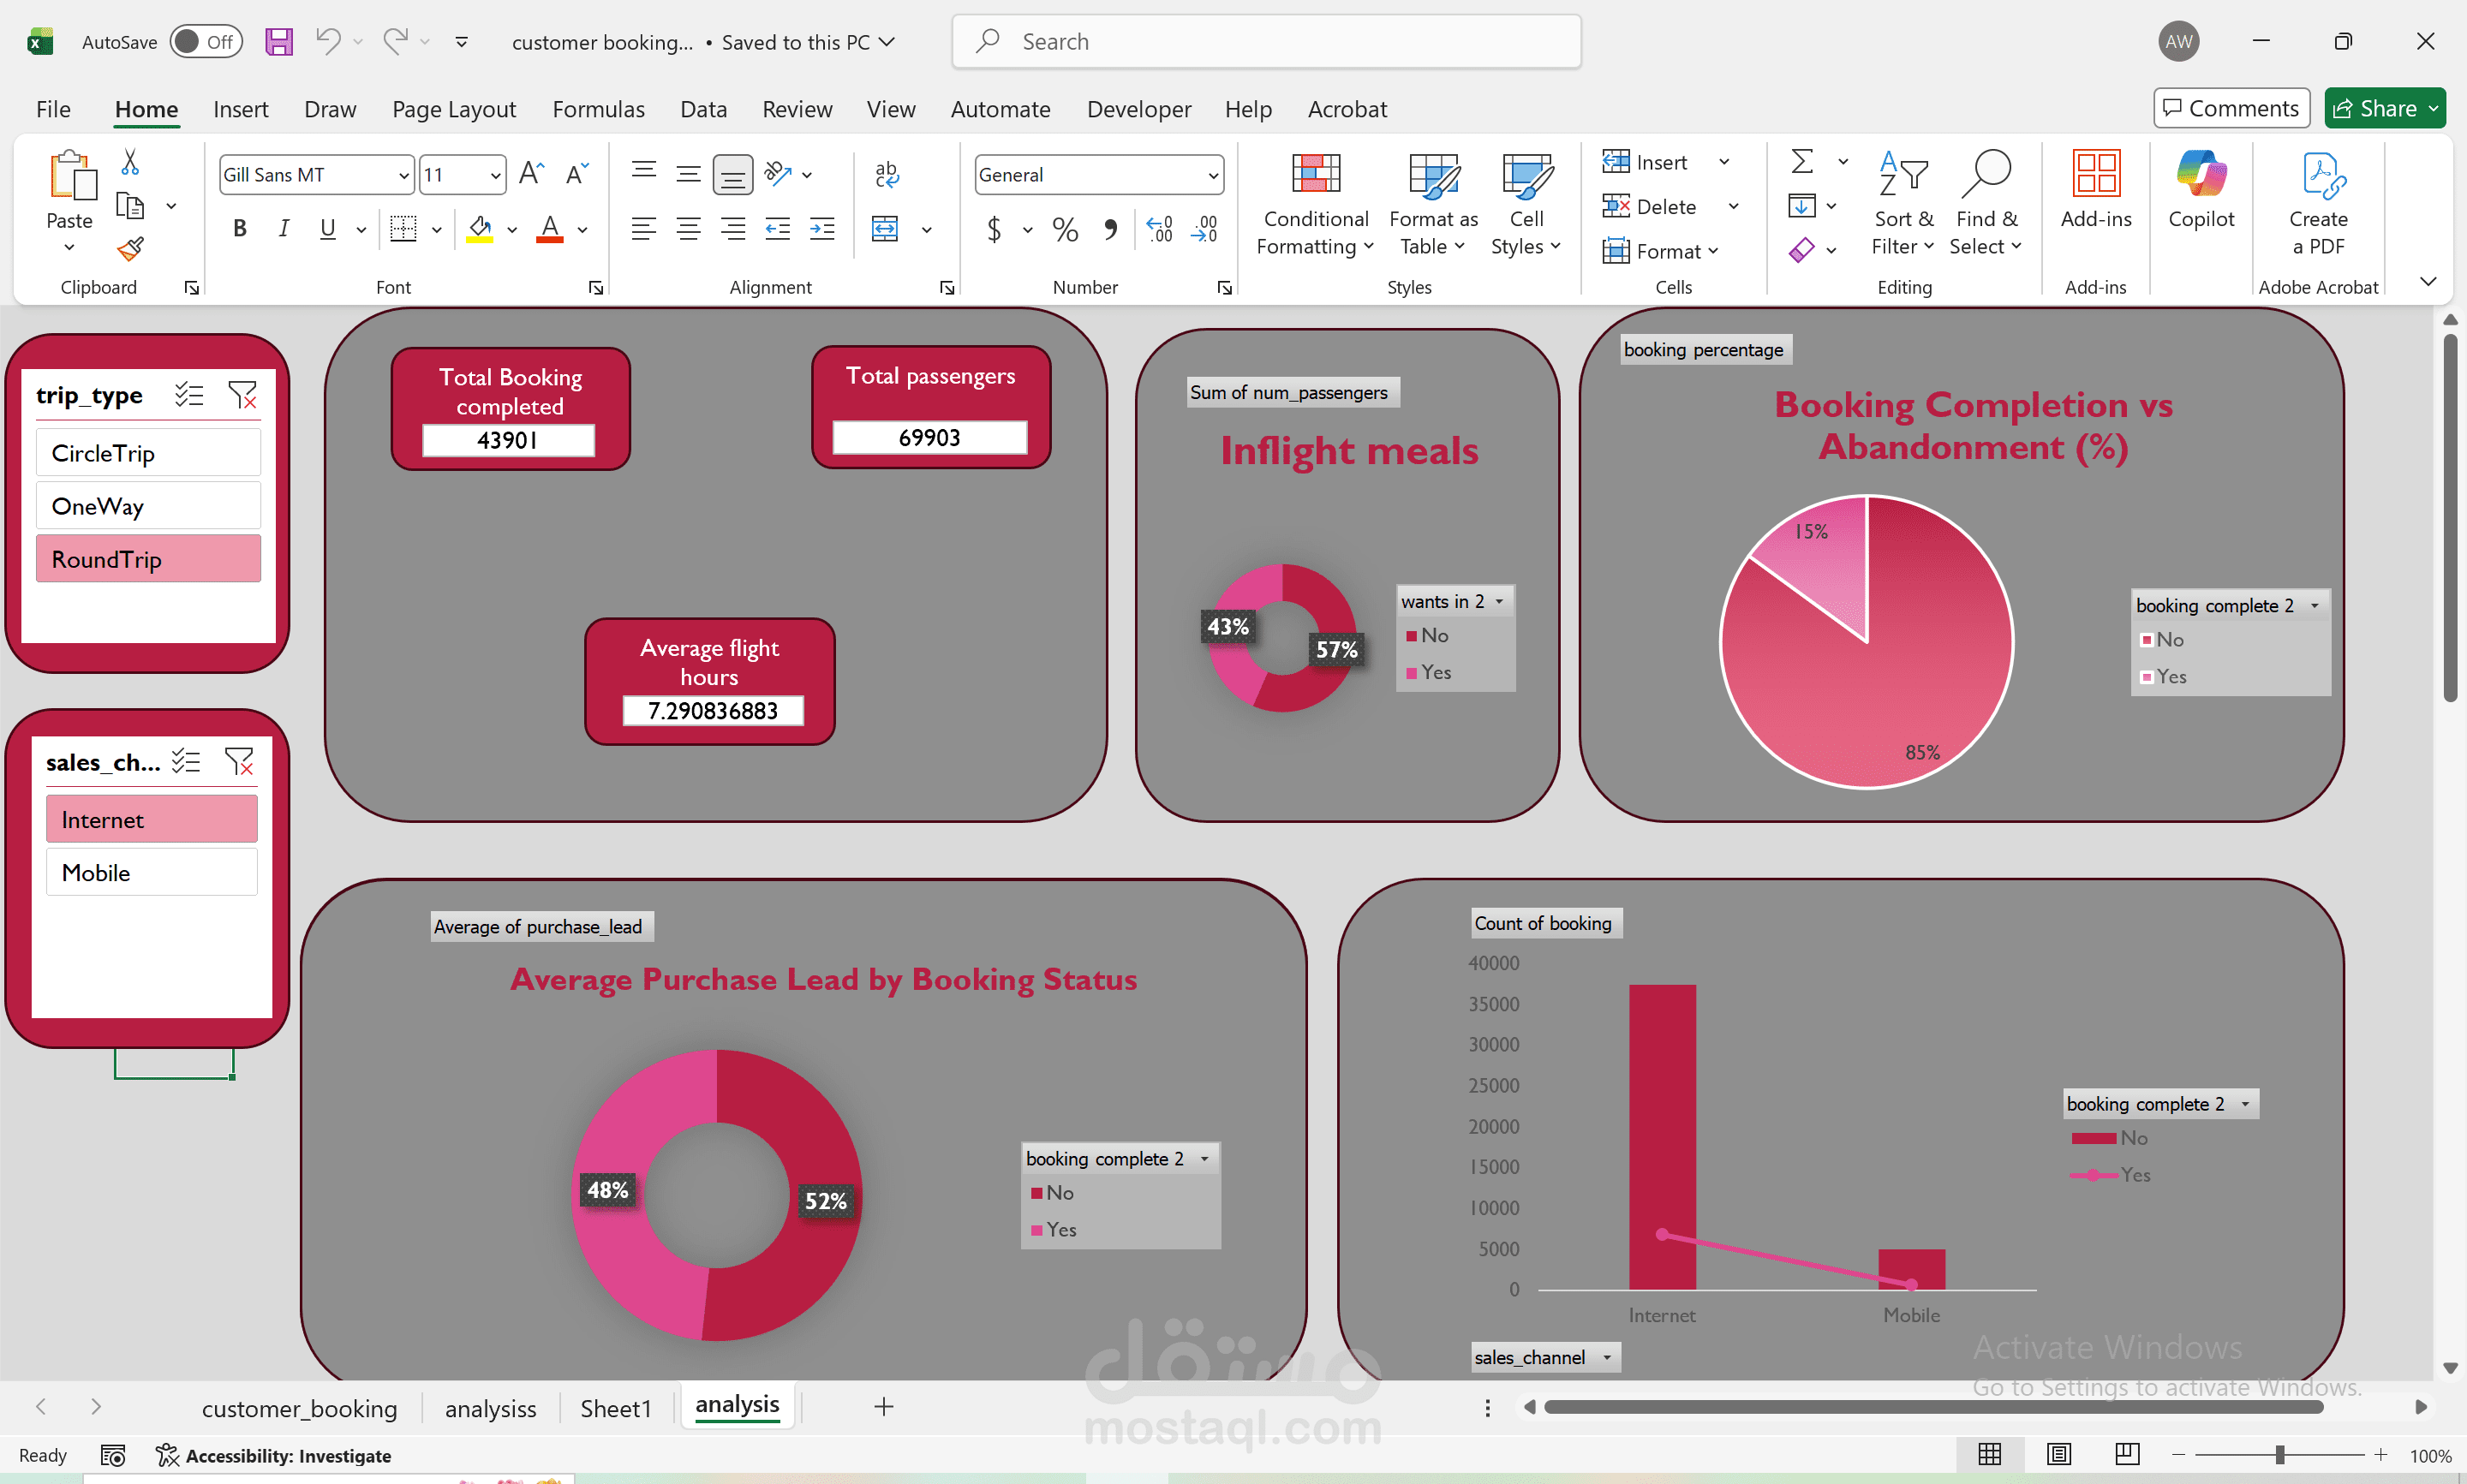Click the yellow Fill Color button
The height and width of the screenshot is (1484, 2467).
tap(479, 229)
